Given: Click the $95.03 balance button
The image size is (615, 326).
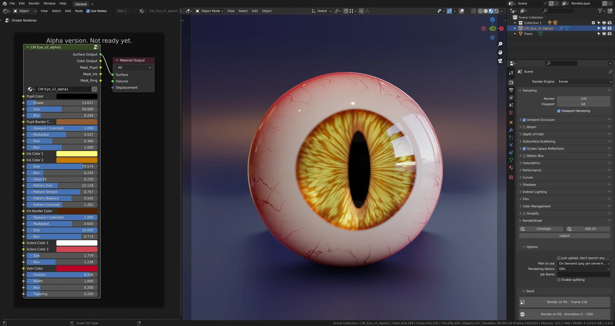Looking at the screenshot, I should (588, 229).
